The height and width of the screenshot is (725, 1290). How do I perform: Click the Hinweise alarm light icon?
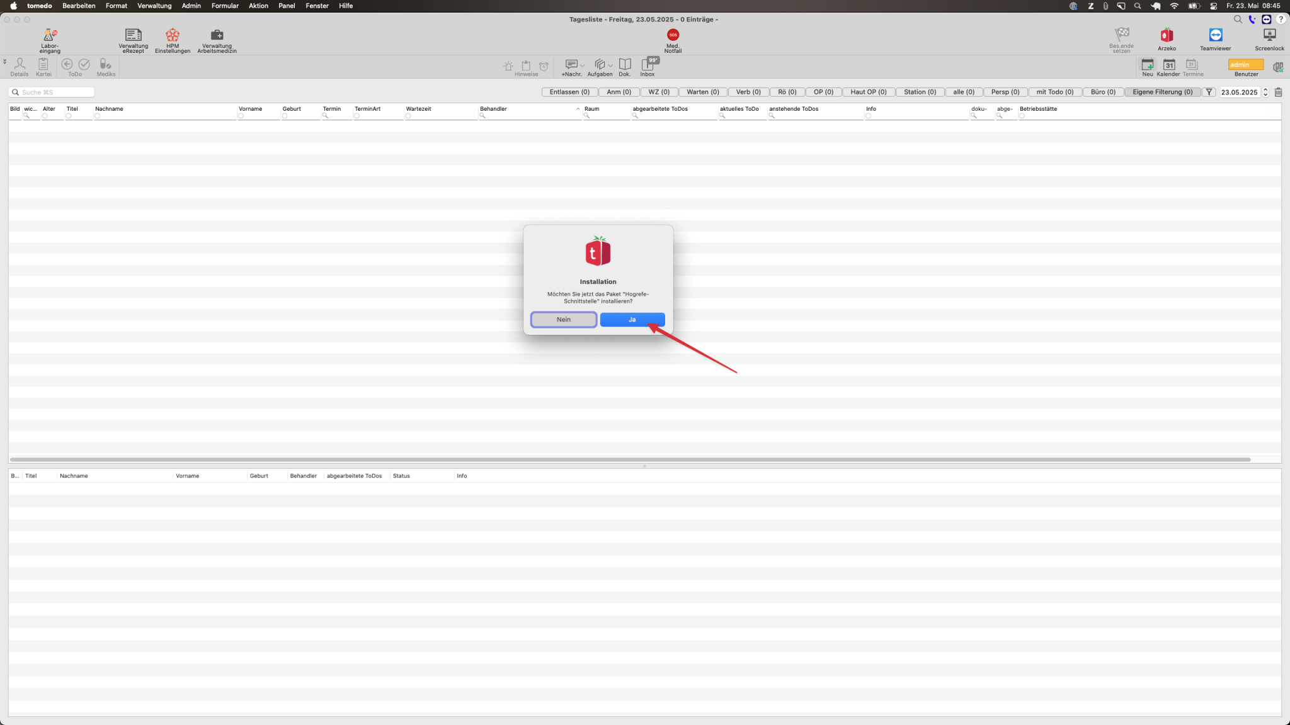508,65
